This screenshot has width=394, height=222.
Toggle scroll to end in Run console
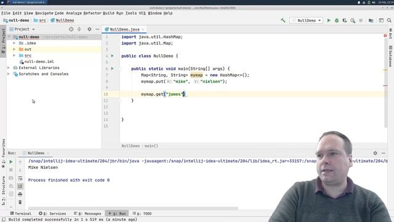(20, 186)
